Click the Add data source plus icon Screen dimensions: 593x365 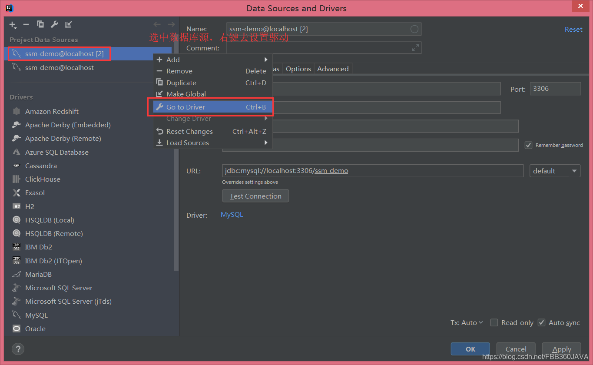(x=13, y=25)
